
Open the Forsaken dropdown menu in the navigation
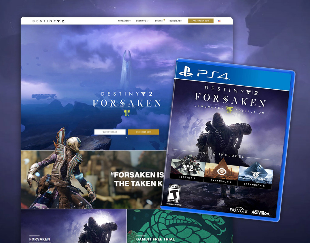[x=124, y=21]
